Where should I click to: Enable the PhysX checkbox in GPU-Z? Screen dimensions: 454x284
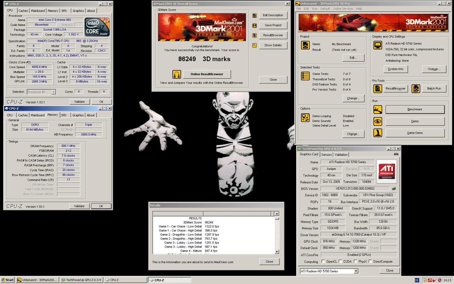tap(355, 262)
